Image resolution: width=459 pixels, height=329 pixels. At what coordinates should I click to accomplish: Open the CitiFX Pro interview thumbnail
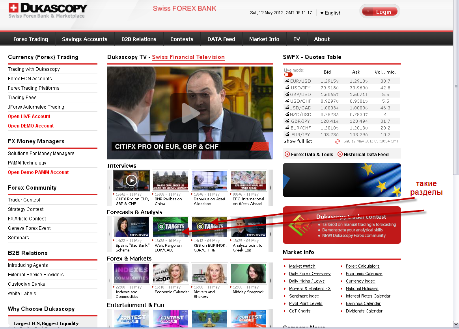(x=131, y=180)
